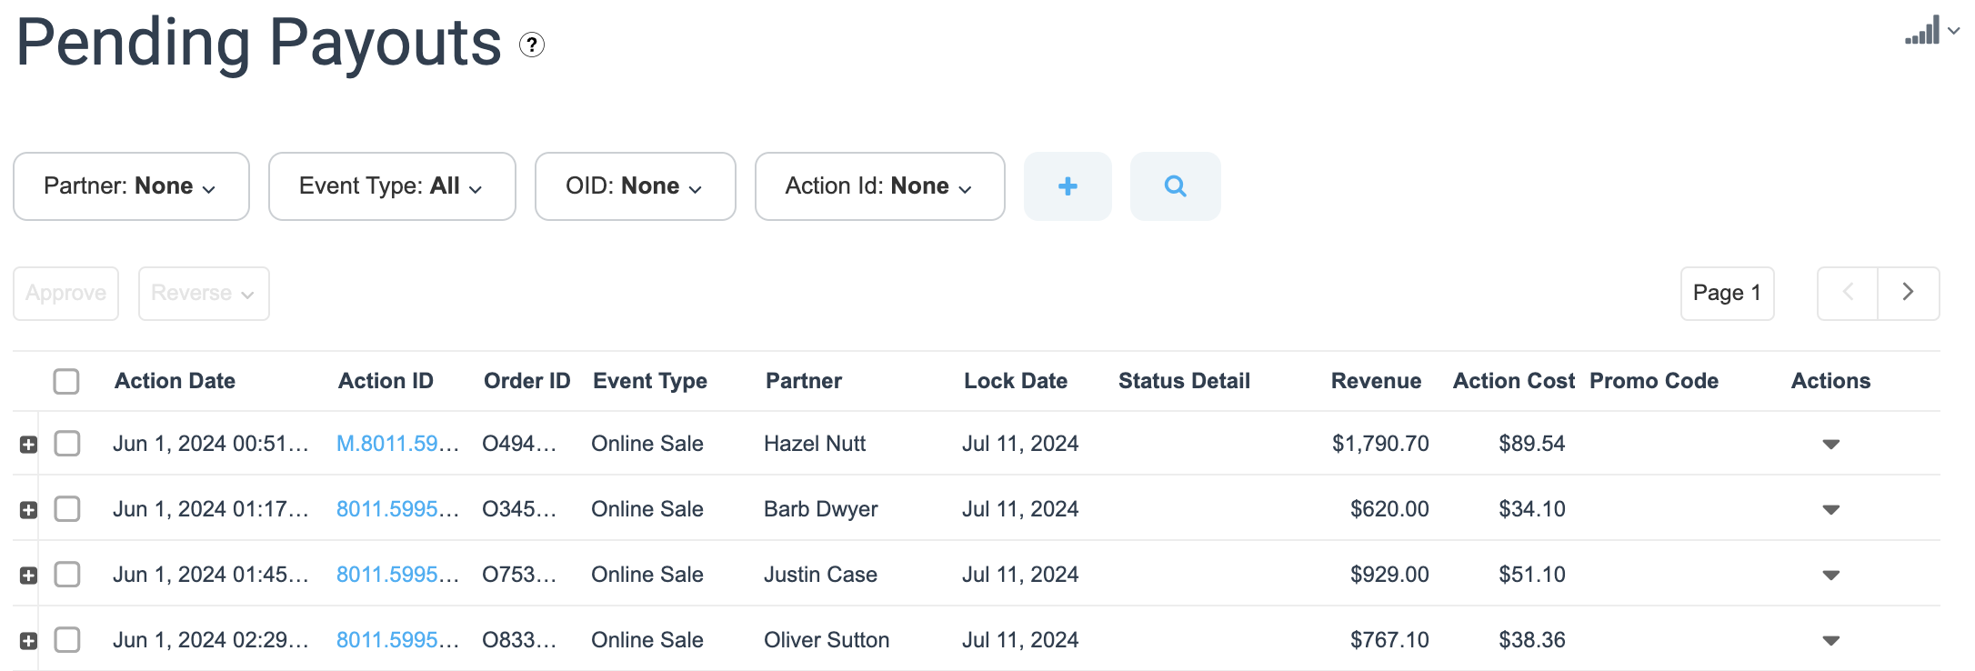Sort by Revenue column header

(x=1376, y=381)
